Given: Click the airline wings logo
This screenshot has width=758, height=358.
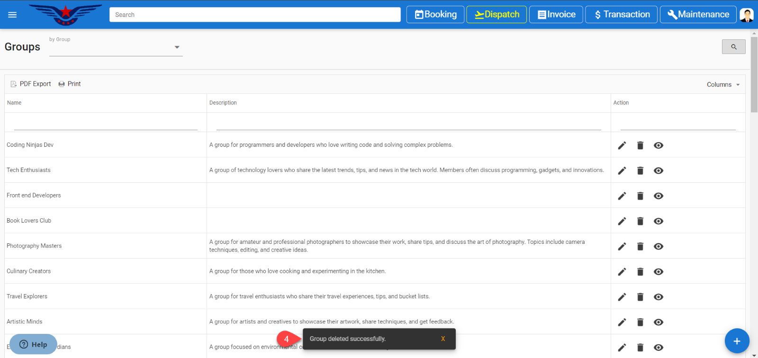Looking at the screenshot, I should click(x=65, y=15).
